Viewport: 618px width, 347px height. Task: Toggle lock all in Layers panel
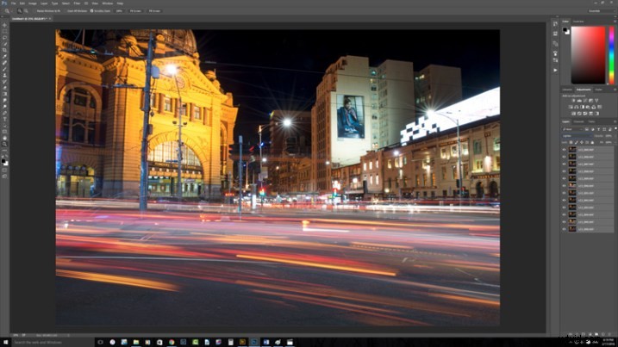point(592,142)
